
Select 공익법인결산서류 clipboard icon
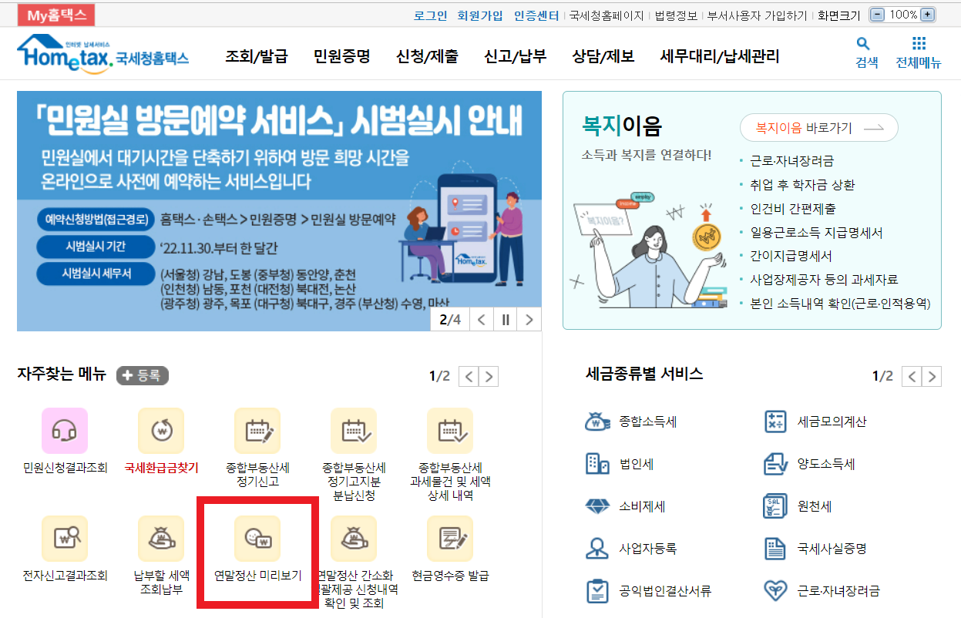(x=598, y=591)
